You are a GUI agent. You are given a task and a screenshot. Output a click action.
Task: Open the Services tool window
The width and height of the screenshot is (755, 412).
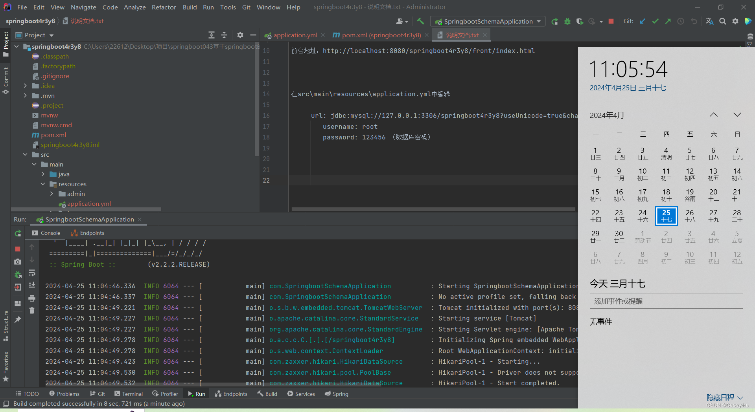pyautogui.click(x=301, y=394)
